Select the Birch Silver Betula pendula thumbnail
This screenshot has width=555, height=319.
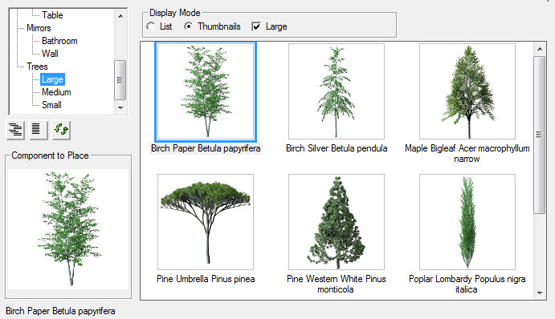[x=337, y=91]
